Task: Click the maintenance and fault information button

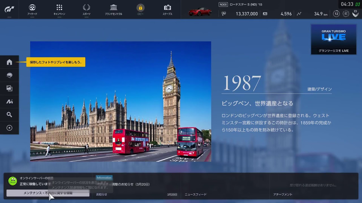Action: (x=48, y=193)
